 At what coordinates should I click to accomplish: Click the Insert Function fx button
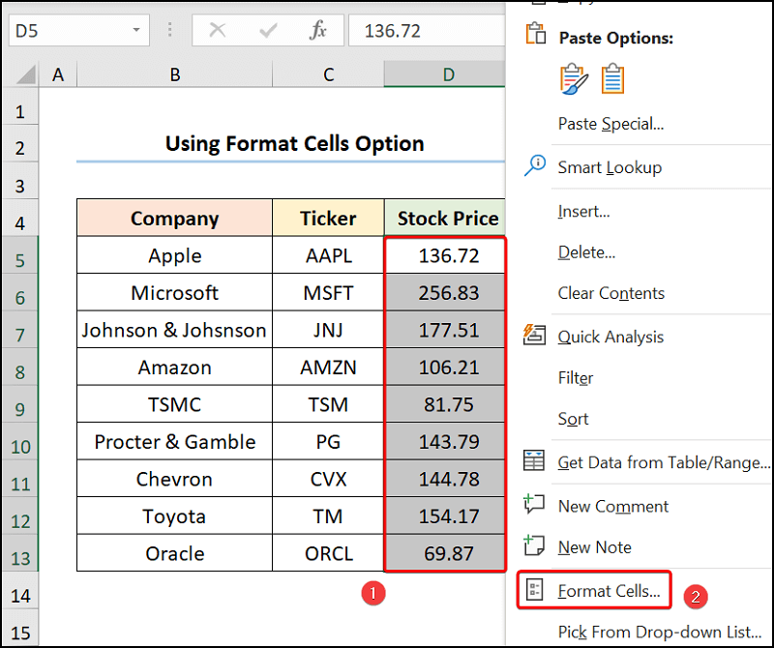pyautogui.click(x=317, y=30)
